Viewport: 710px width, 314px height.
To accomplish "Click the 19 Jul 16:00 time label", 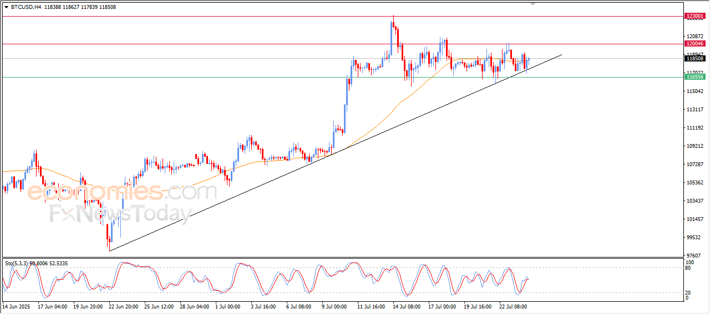I will click(478, 306).
